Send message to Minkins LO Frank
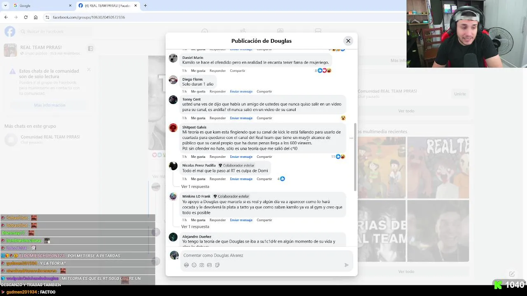This screenshot has height=296, width=527. [241, 220]
